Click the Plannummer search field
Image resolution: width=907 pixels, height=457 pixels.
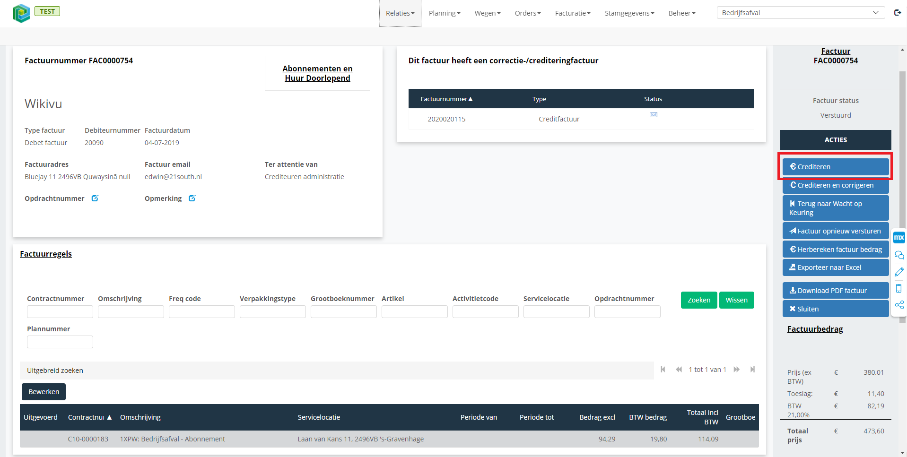60,342
